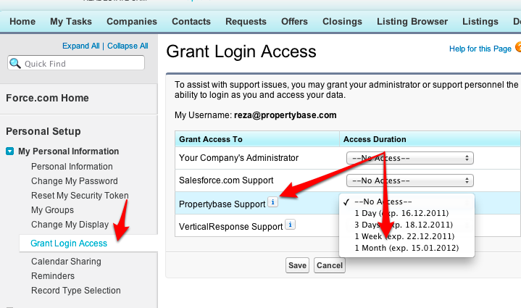Open Salesforce.com Support access duration dropdown
The image size is (521, 308).
point(409,180)
